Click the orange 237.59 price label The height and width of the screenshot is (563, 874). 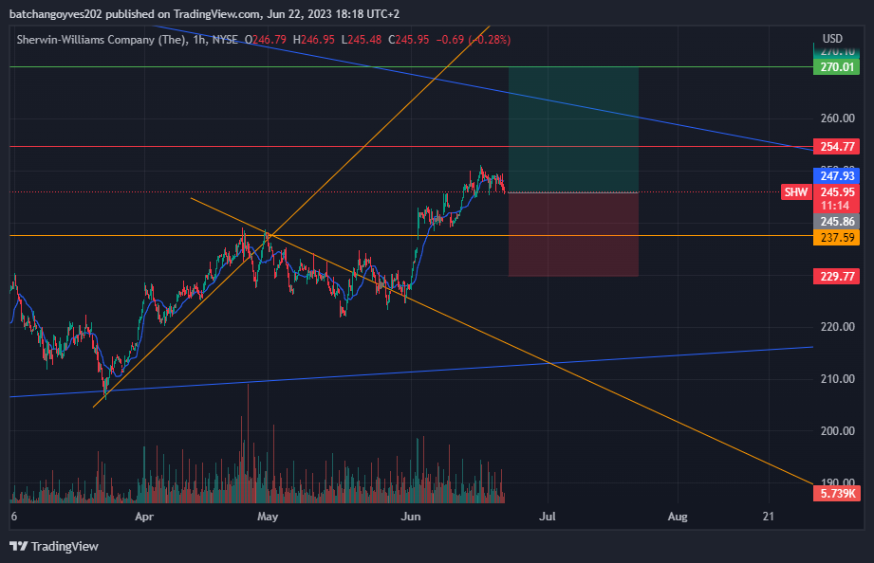[x=836, y=238]
